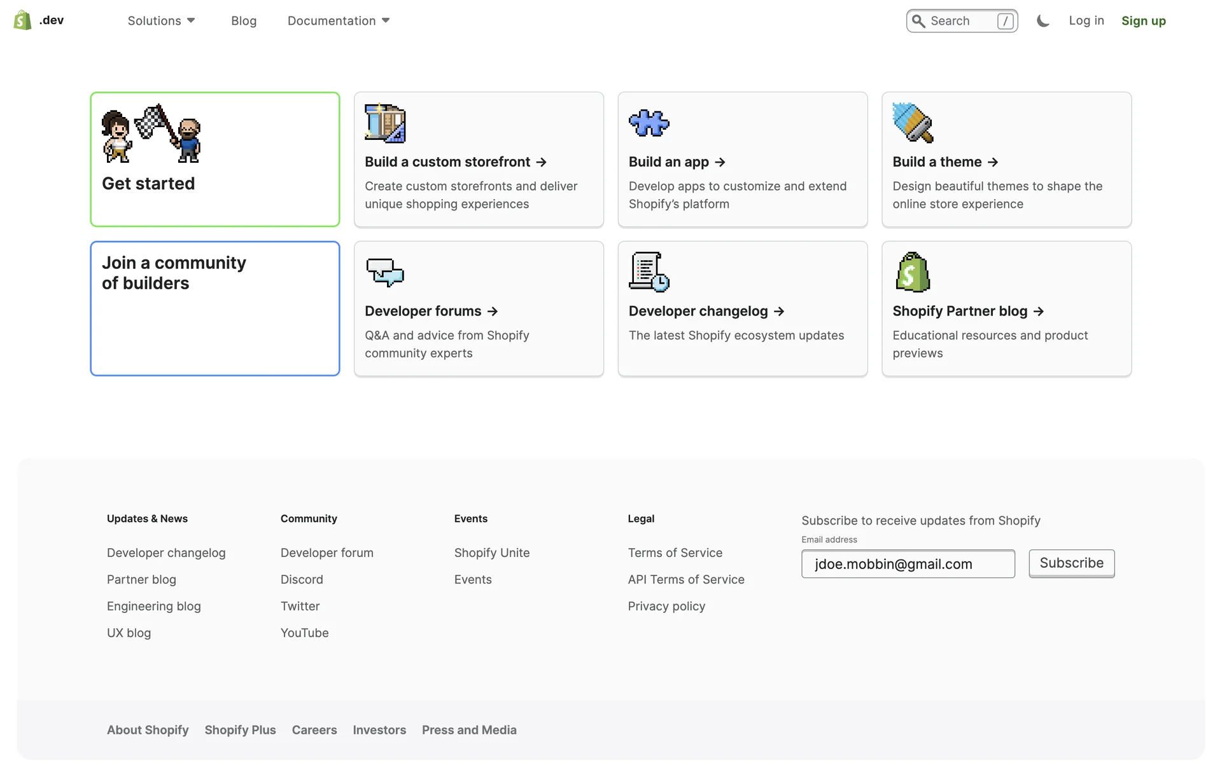Click the Shopify bag logo
Screen dimensions: 1222x763
23,20
